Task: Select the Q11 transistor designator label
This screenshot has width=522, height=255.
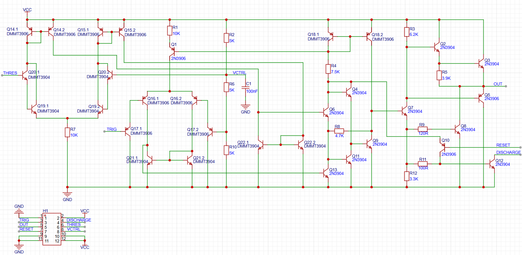Action: 356,156
